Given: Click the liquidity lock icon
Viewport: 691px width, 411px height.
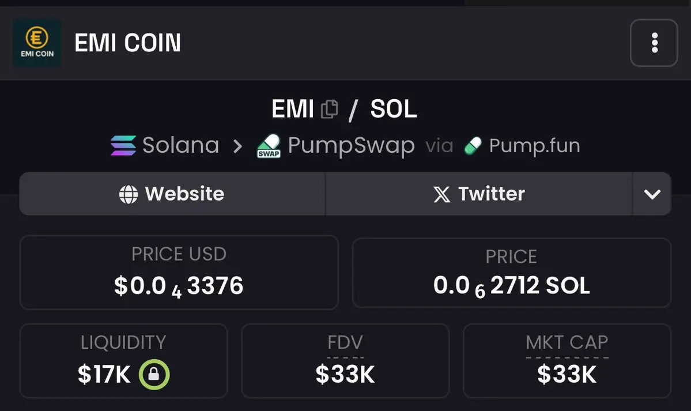Looking at the screenshot, I should 154,375.
